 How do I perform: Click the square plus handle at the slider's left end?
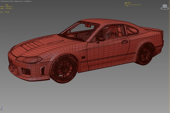coord(126,5)
